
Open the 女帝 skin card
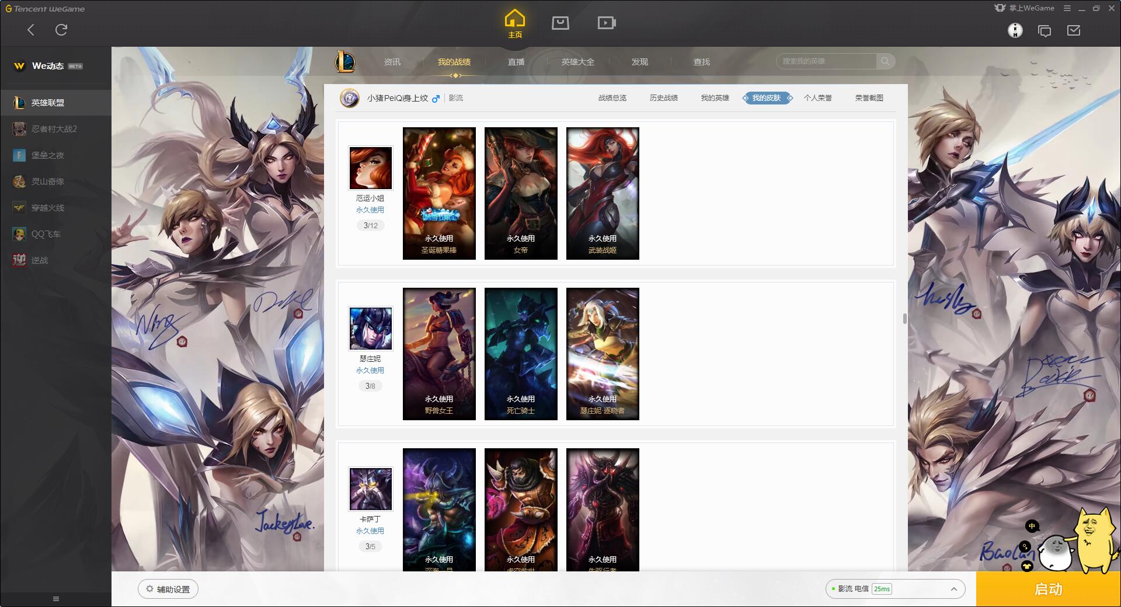(x=521, y=193)
